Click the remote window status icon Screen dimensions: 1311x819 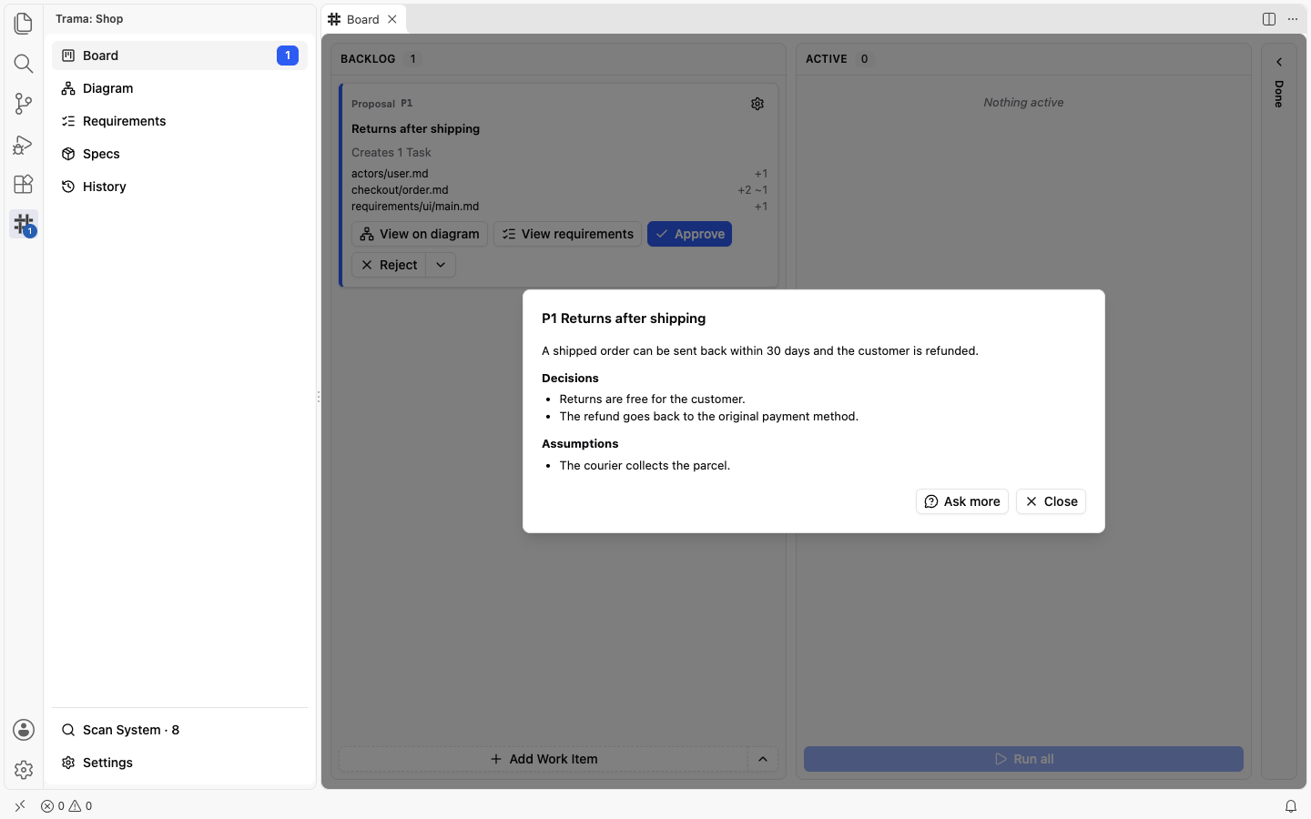point(20,806)
